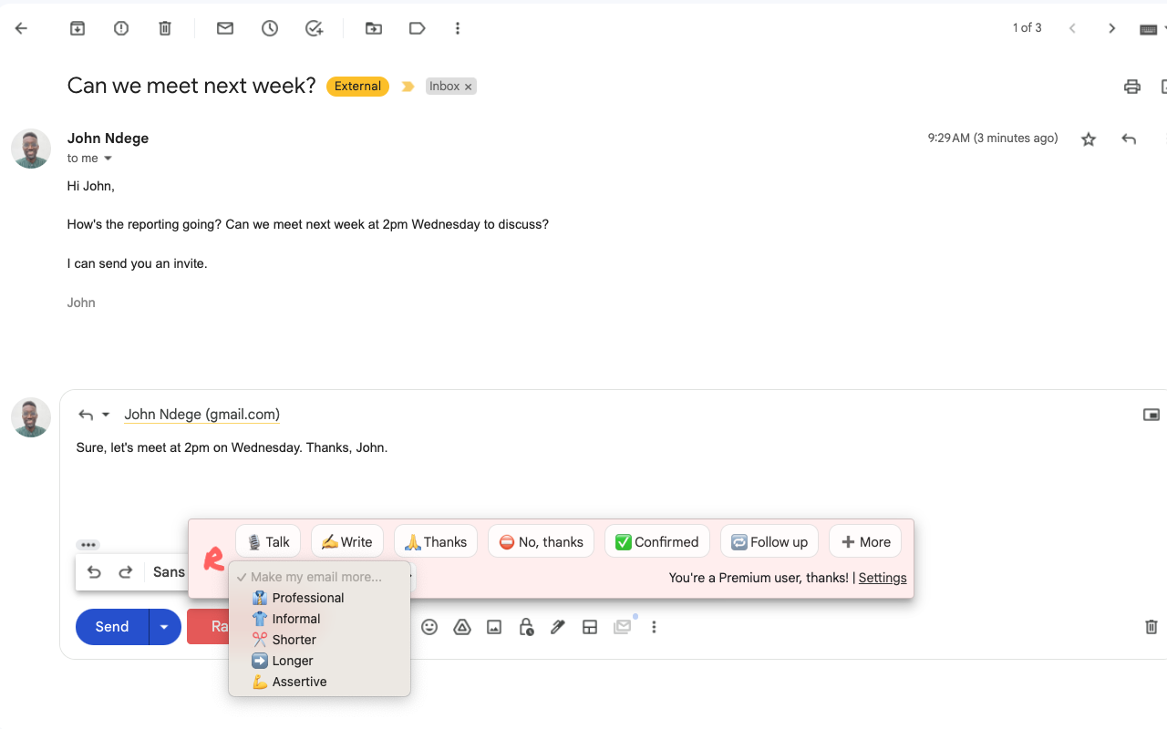1167x729 pixels.
Task: Go back to the inbox list
Action: [21, 28]
